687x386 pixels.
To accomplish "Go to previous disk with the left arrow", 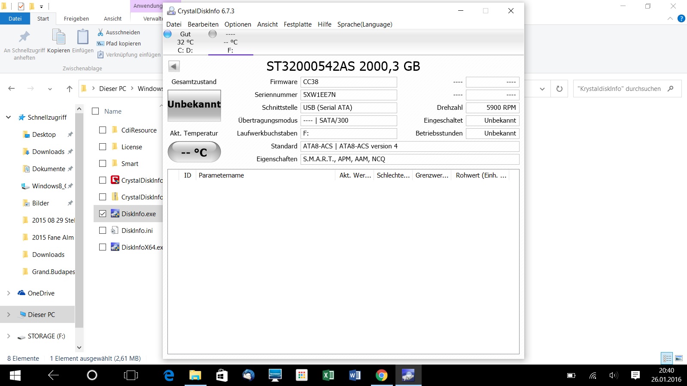I will (x=174, y=66).
